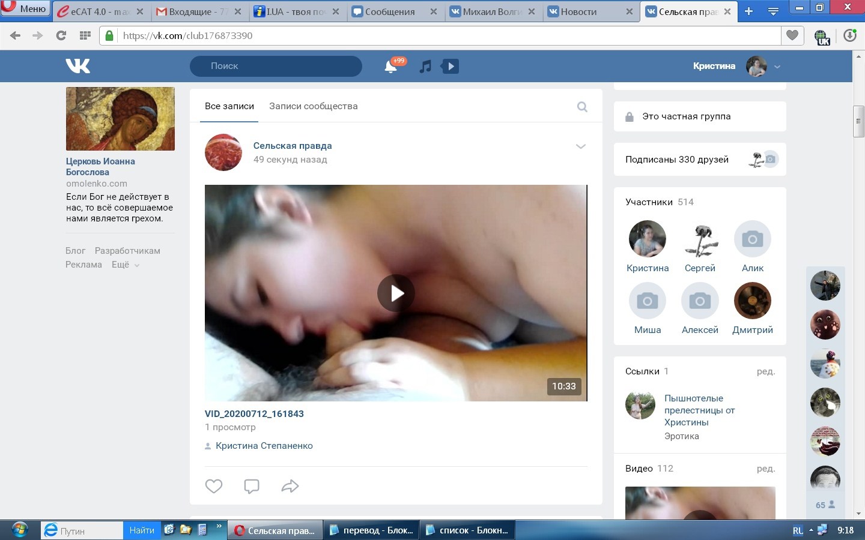Click the page vertical scrollbar handle

tap(858, 121)
